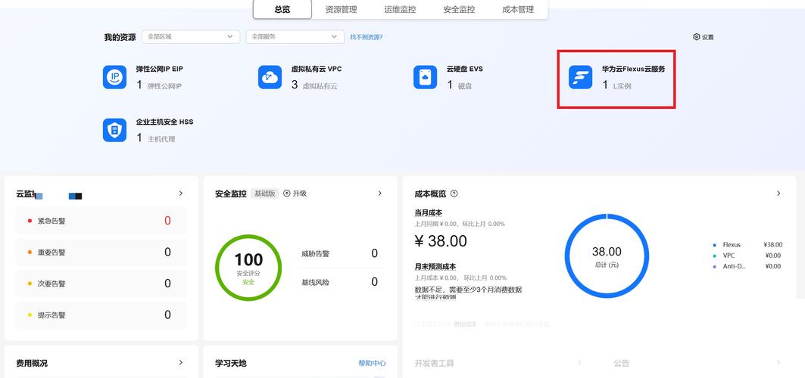Expand the 成本概览 panel arrow

[x=778, y=194]
